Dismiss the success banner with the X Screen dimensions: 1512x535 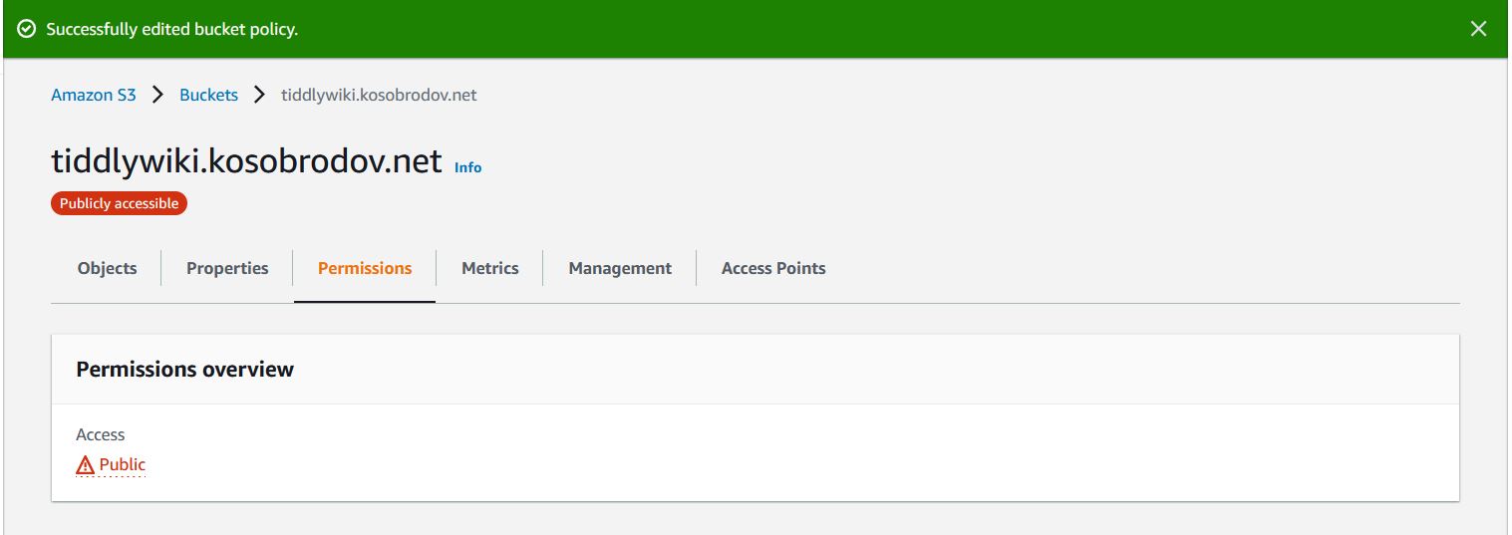pos(1478,29)
